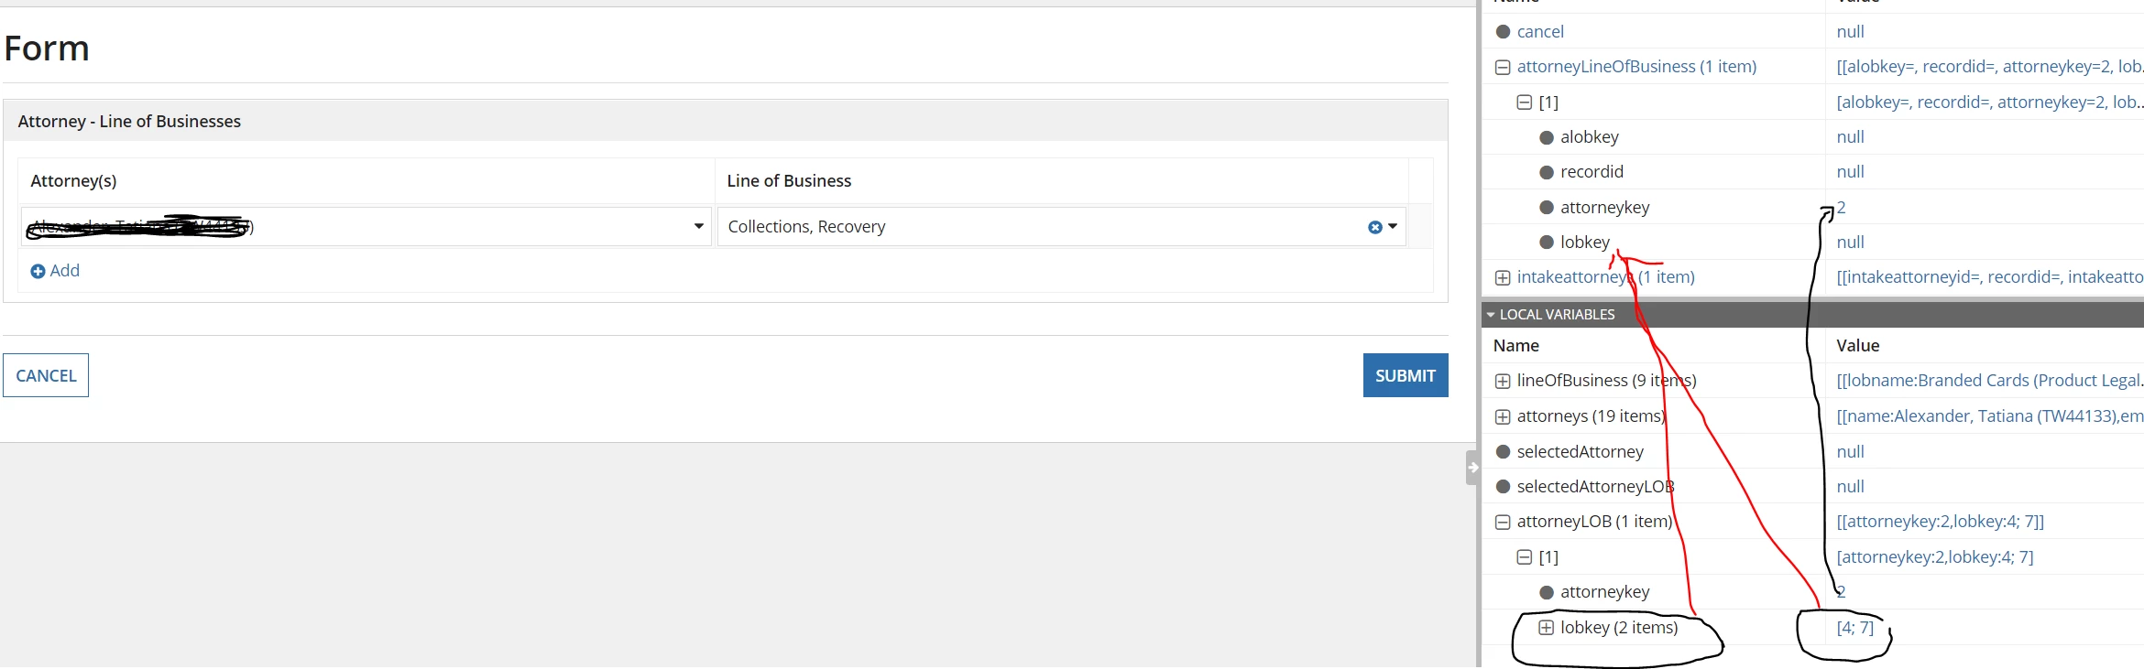Collapse the attorneyLOB variable

click(1503, 522)
